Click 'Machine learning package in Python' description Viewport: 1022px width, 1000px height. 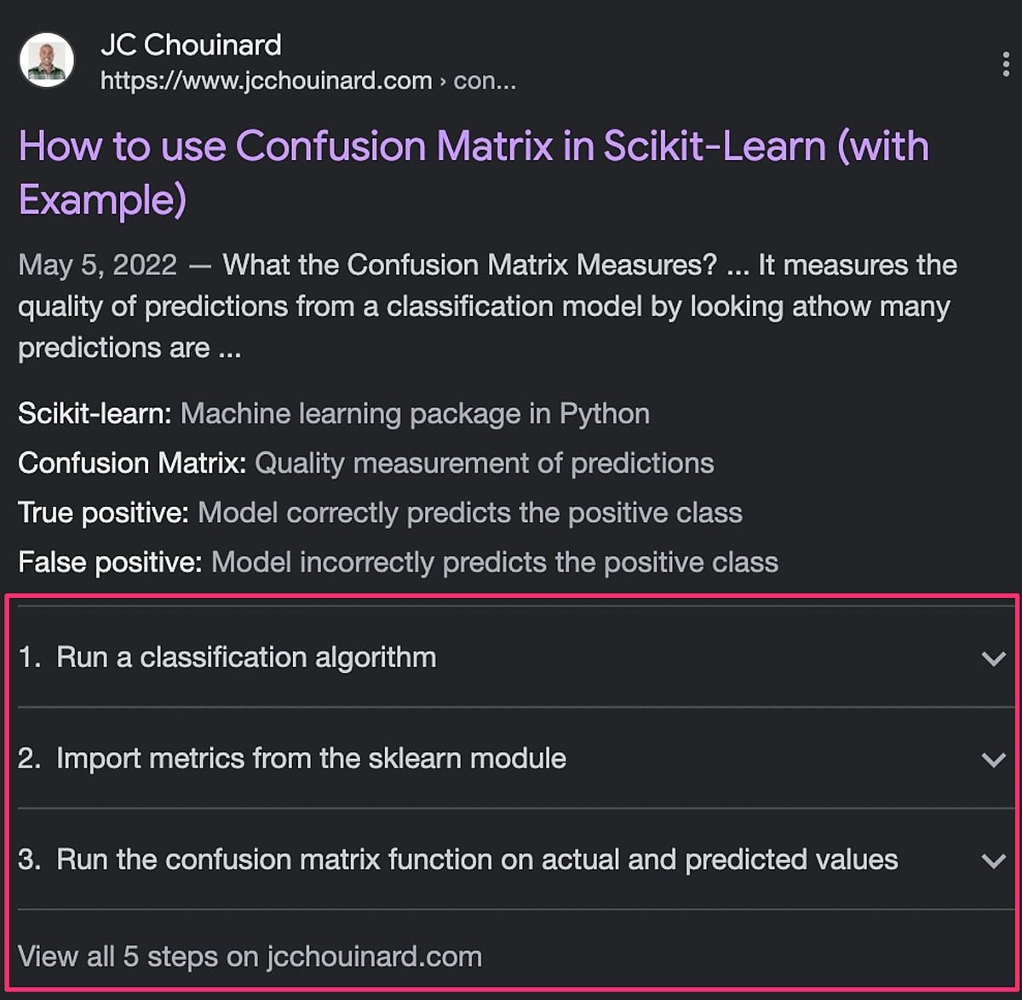coord(415,414)
